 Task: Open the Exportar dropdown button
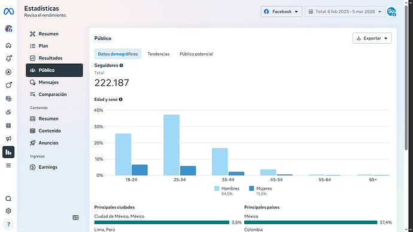(372, 38)
